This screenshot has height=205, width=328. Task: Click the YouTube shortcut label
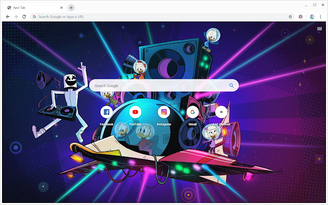(135, 124)
